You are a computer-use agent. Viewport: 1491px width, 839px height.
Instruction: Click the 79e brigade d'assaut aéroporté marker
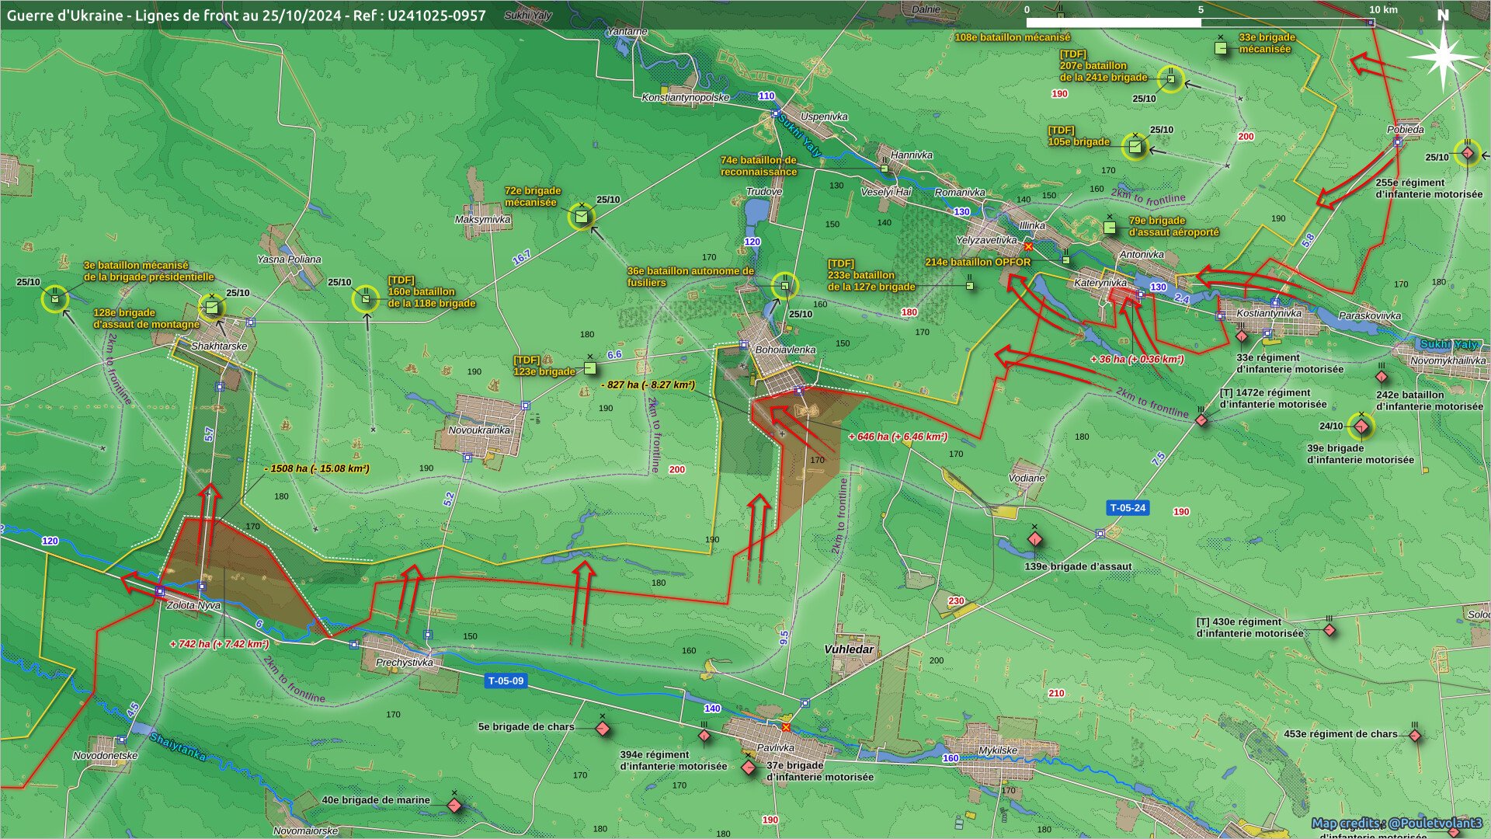[1110, 227]
